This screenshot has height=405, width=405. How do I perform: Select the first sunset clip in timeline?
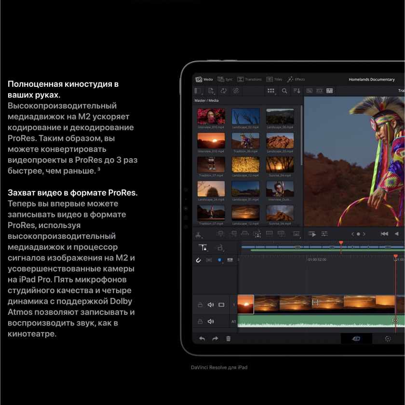tap(245, 305)
